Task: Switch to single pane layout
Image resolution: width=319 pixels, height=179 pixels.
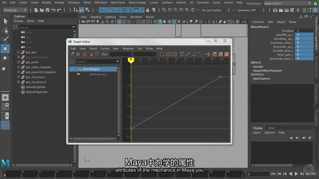Action: (5, 97)
